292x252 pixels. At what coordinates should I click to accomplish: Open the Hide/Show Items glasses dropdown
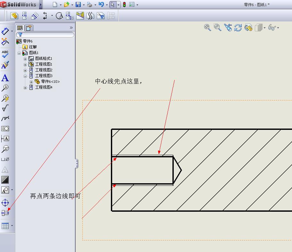(x=278, y=28)
